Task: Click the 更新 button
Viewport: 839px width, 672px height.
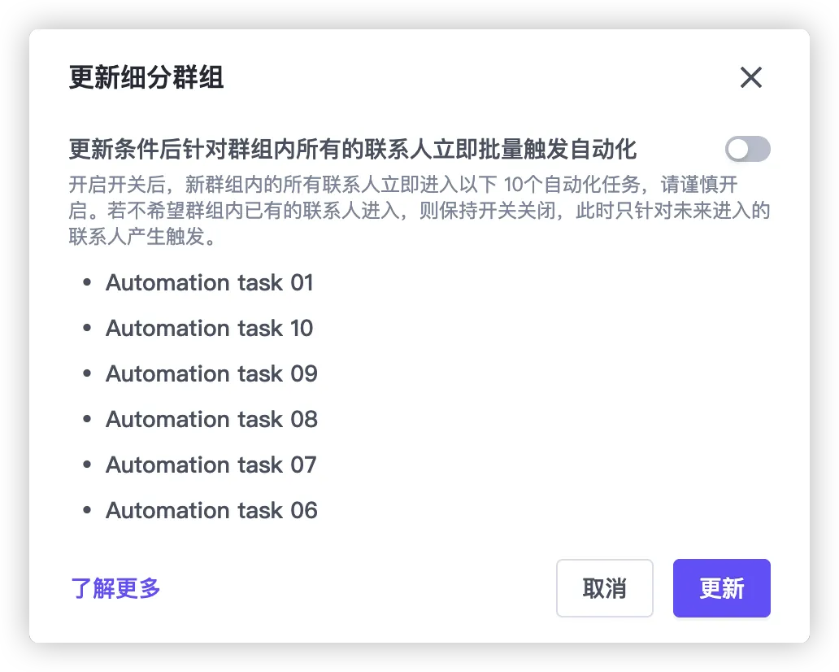Action: coord(721,588)
